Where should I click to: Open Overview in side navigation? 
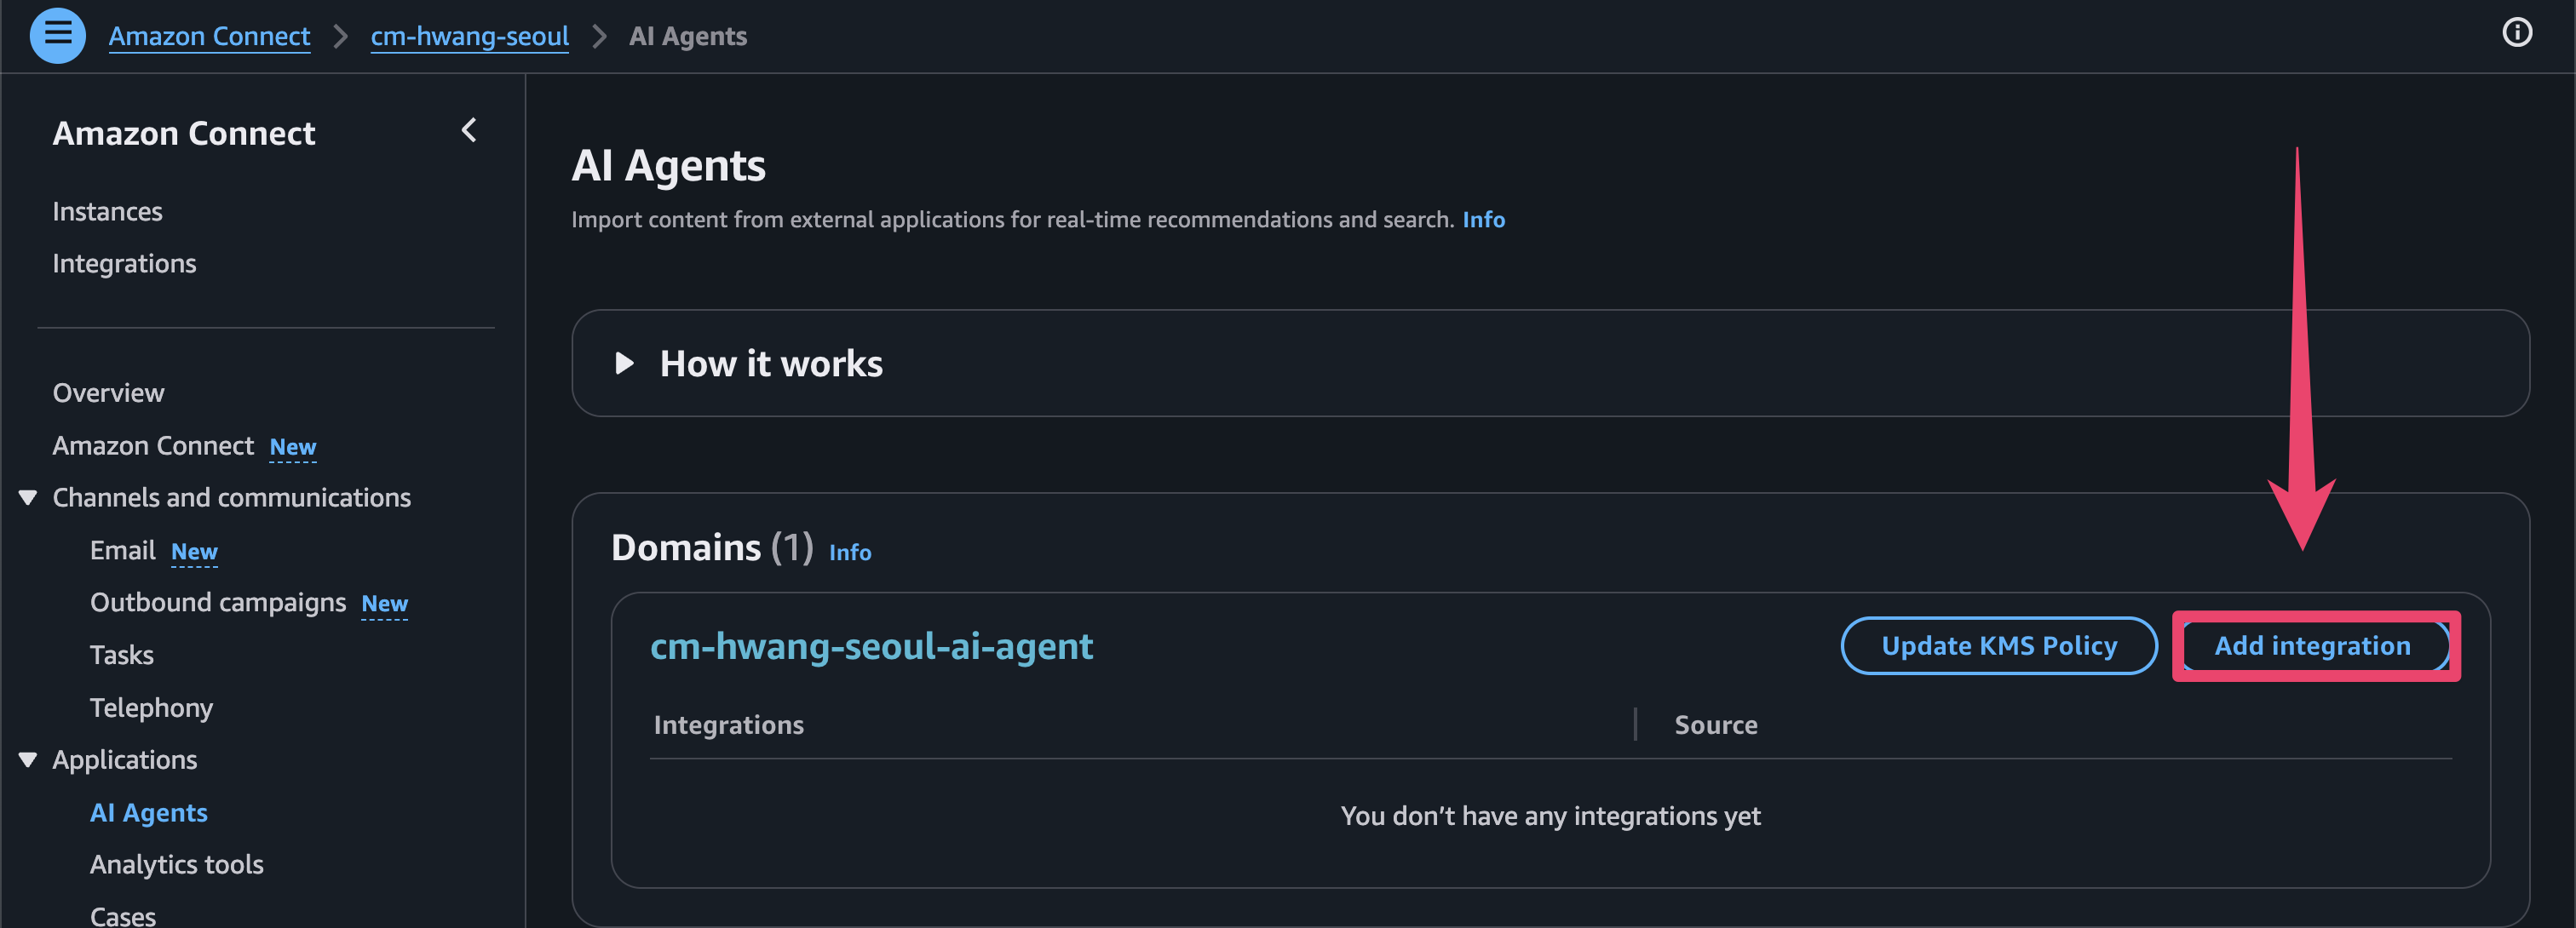pos(108,393)
